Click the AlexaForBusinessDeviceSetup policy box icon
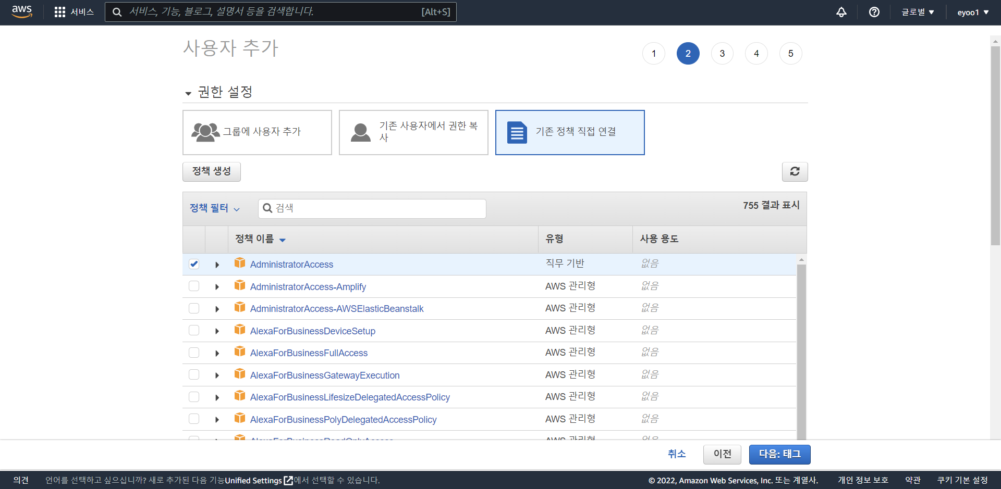 240,330
